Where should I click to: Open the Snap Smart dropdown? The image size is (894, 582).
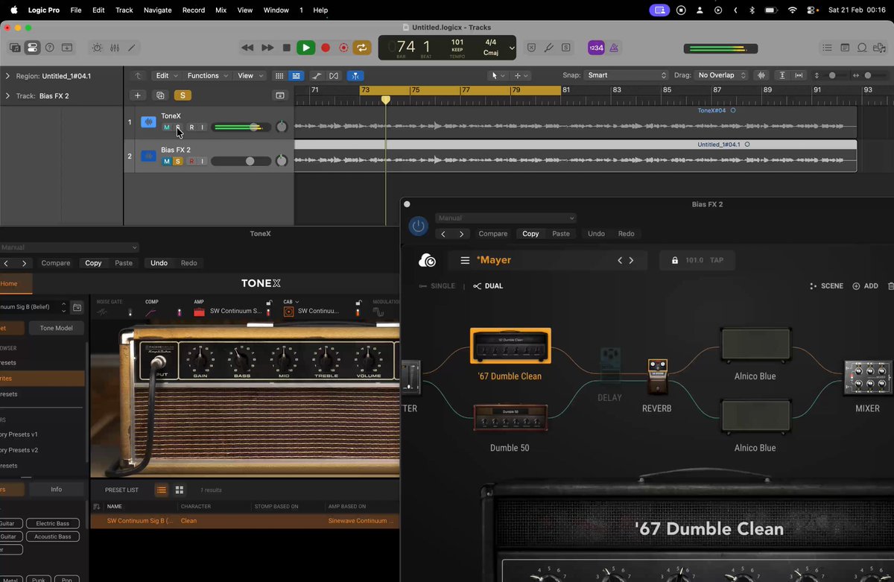(627, 75)
